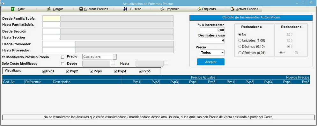Click the Hasta date input field
This screenshot has height=126, width=317.
pos(149,63)
